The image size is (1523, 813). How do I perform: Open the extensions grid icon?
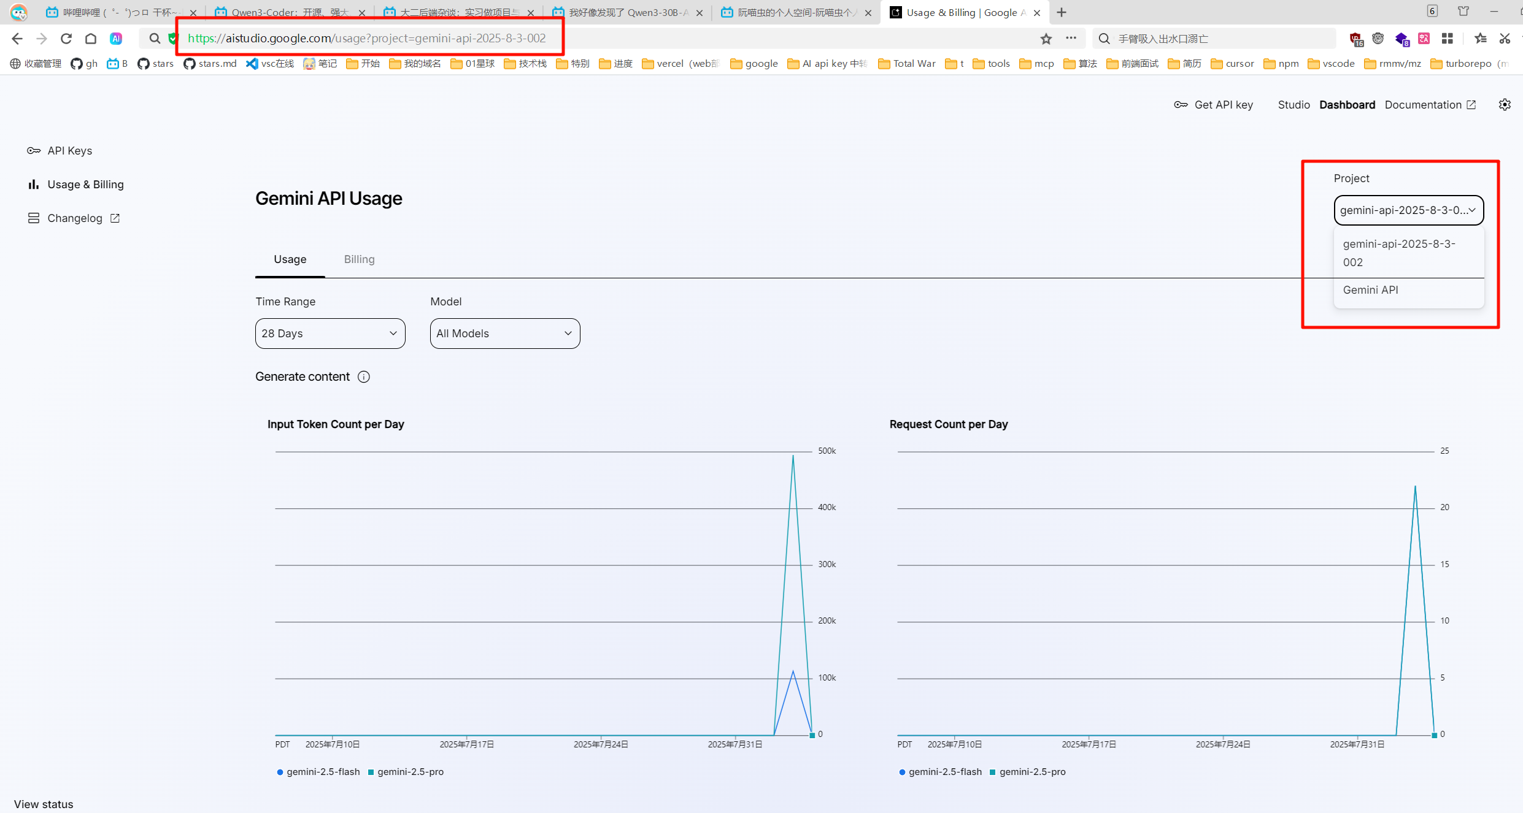click(1448, 39)
